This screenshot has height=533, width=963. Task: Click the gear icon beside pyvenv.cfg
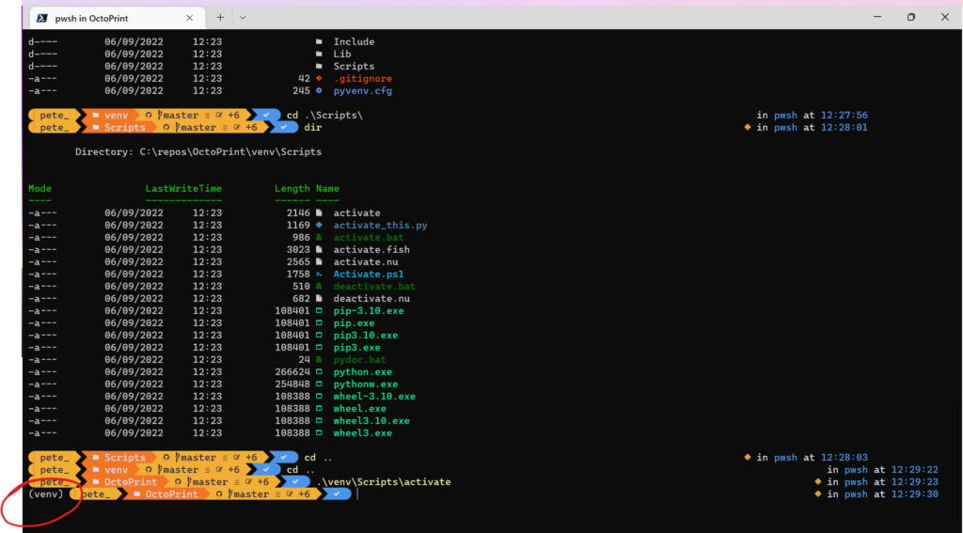click(x=319, y=91)
